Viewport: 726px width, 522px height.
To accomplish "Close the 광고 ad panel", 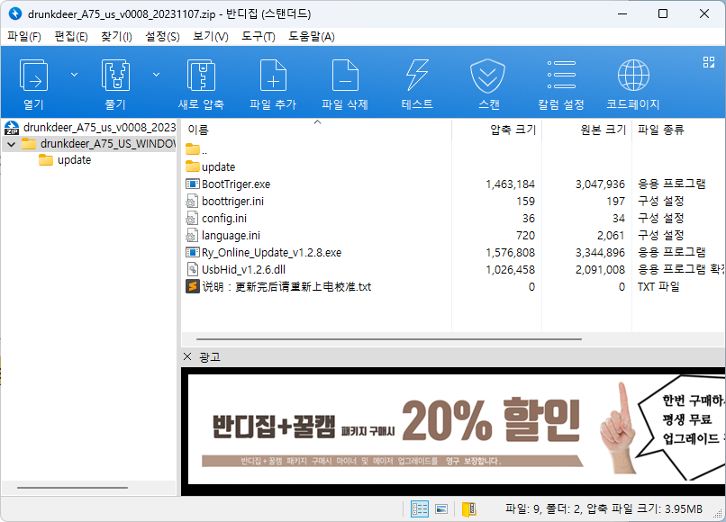I will (x=187, y=356).
